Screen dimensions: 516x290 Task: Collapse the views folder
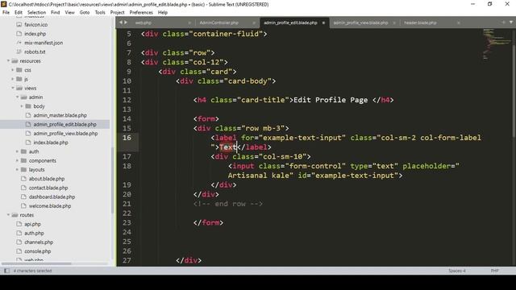pyautogui.click(x=13, y=88)
